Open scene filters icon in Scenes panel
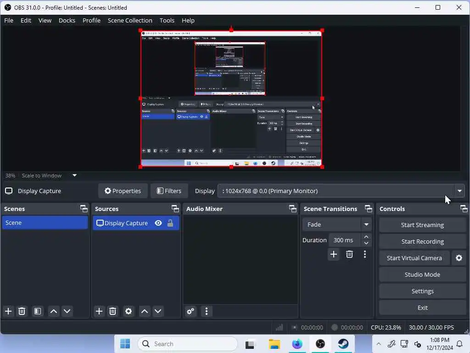Image resolution: width=470 pixels, height=353 pixels. point(38,311)
